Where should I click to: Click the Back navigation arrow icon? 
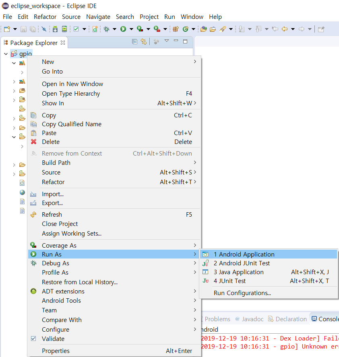285,29
